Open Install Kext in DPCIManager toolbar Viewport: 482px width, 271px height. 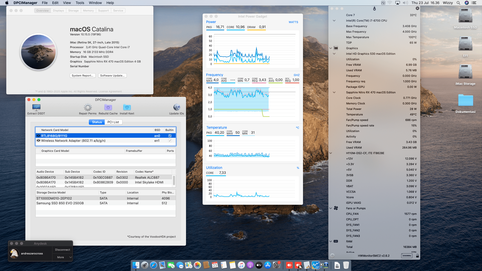(127, 107)
